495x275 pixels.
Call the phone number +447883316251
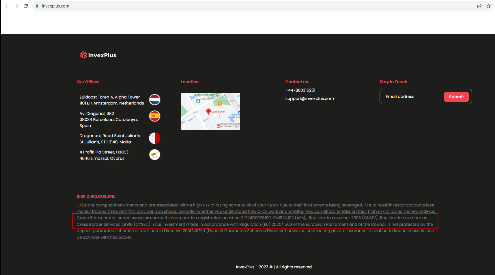tap(300, 90)
